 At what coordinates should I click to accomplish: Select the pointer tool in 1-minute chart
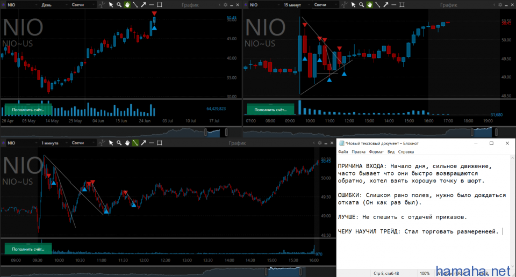click(x=111, y=143)
